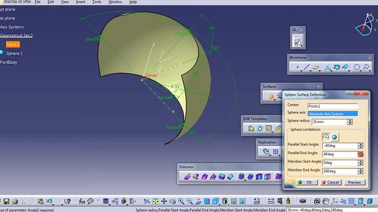Click the Meridian End Angle stepper
This screenshot has height=212, width=378.
coord(360,171)
